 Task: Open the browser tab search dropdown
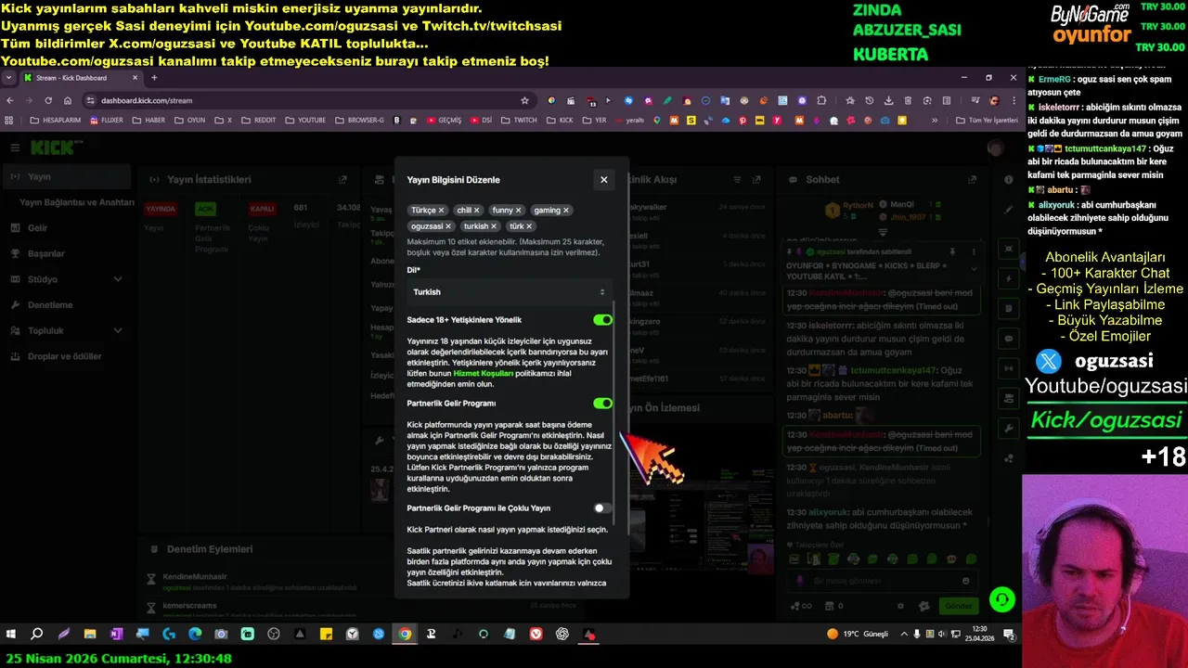8,78
